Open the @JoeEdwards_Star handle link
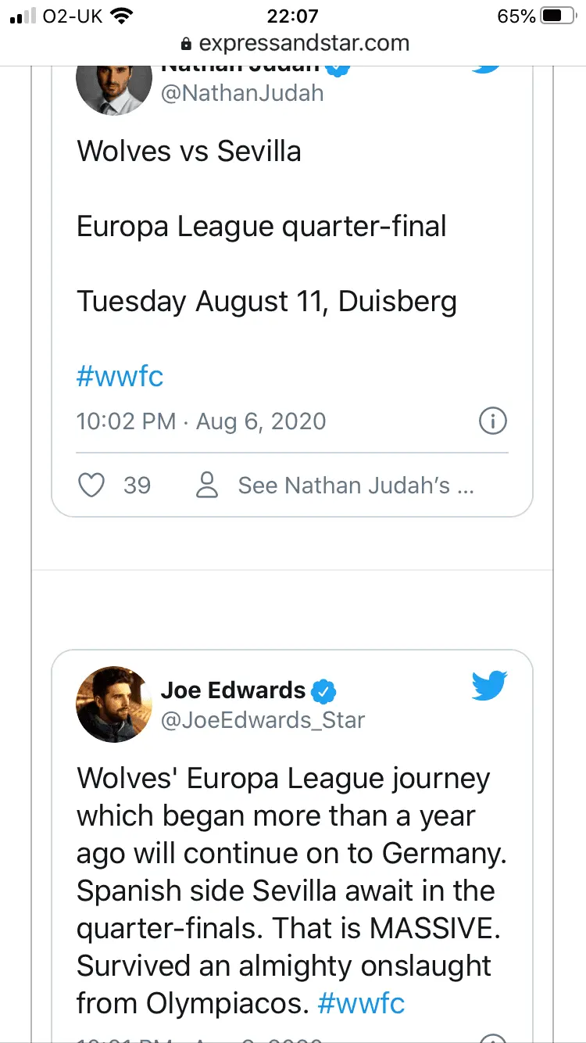 click(263, 719)
